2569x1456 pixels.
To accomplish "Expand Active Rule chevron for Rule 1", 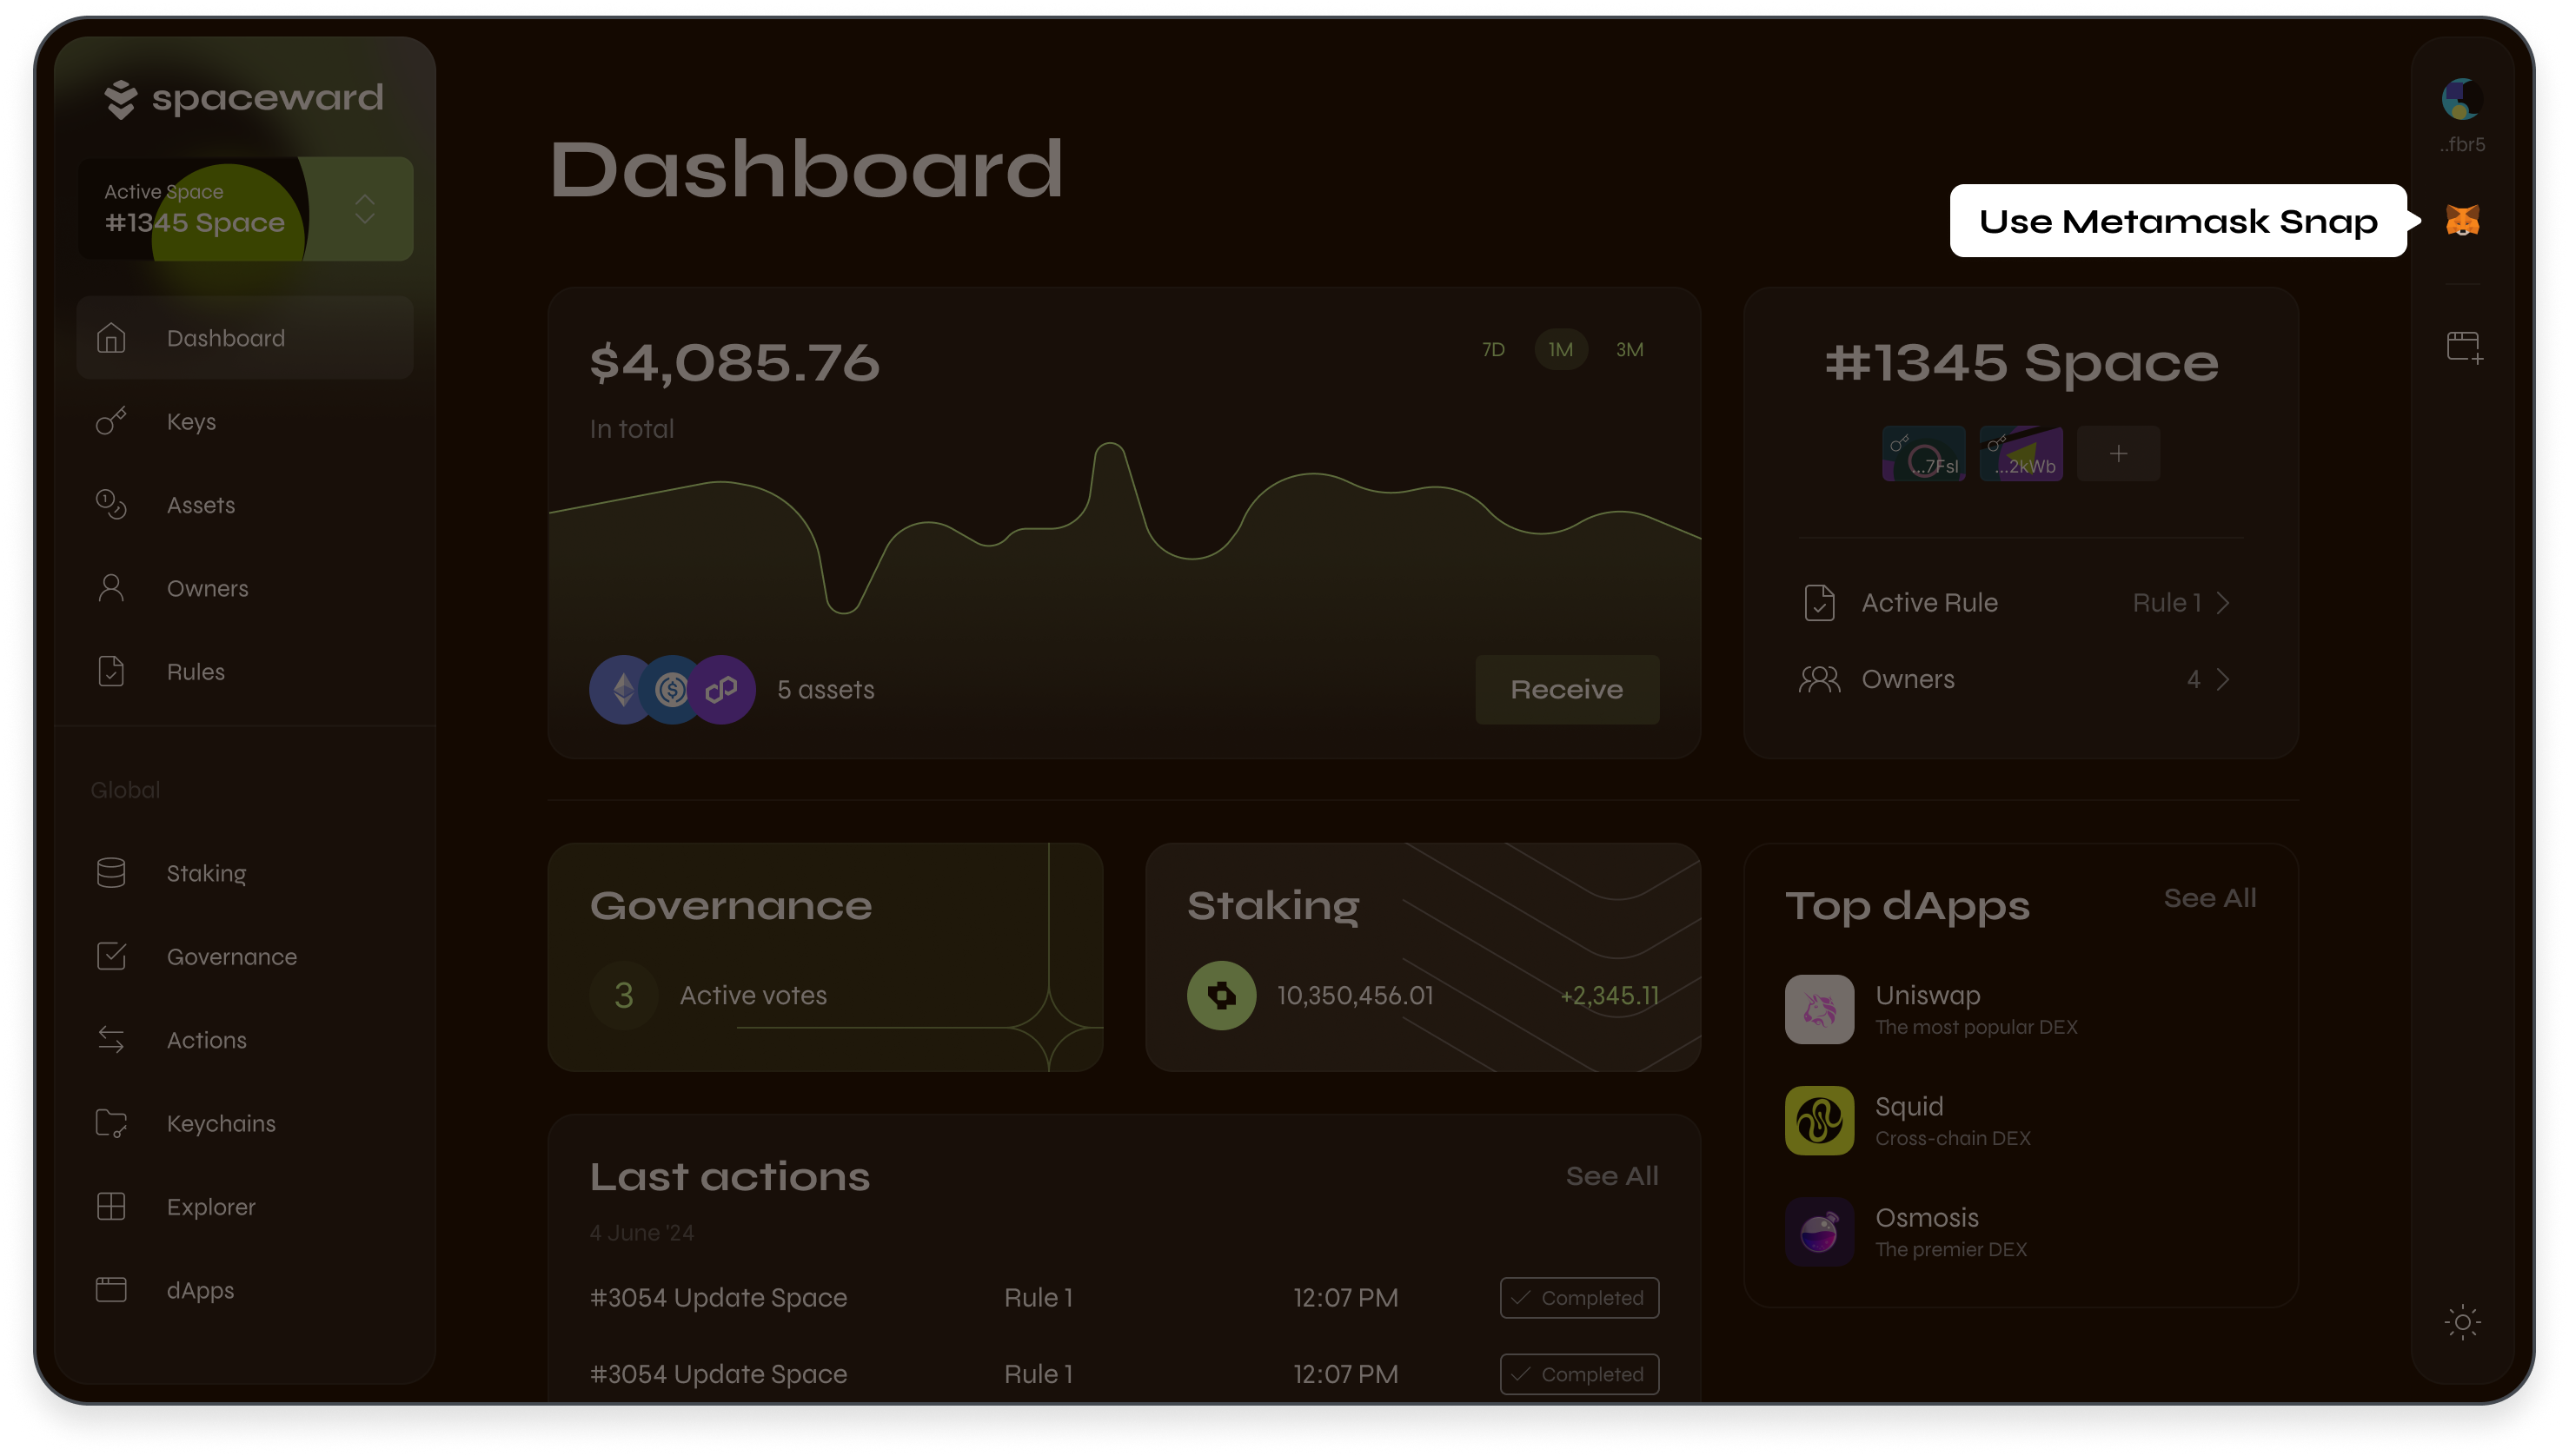I will [2222, 602].
